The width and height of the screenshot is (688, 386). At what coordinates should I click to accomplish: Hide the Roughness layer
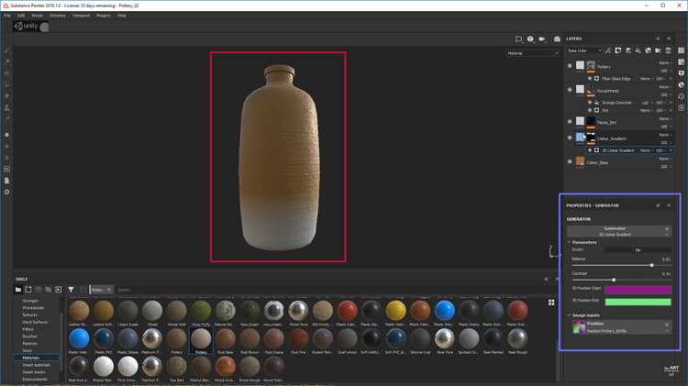pyautogui.click(x=570, y=90)
